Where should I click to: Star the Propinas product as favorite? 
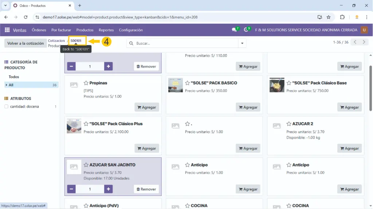(86, 83)
